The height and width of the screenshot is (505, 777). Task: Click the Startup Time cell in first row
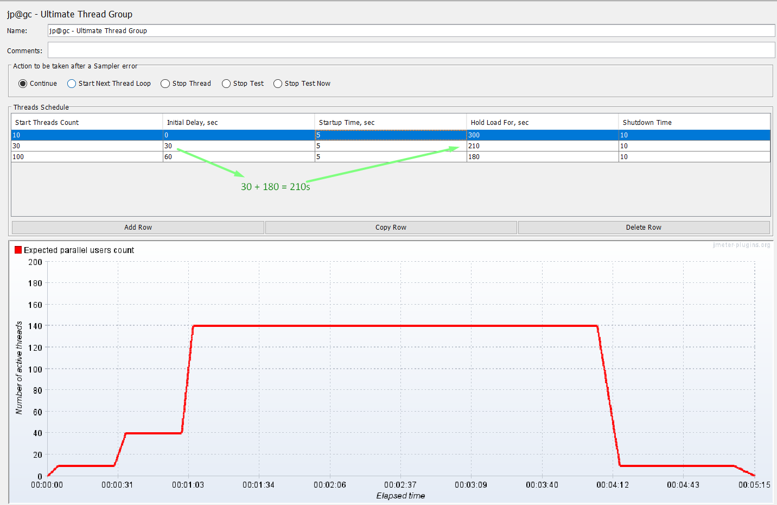(391, 135)
